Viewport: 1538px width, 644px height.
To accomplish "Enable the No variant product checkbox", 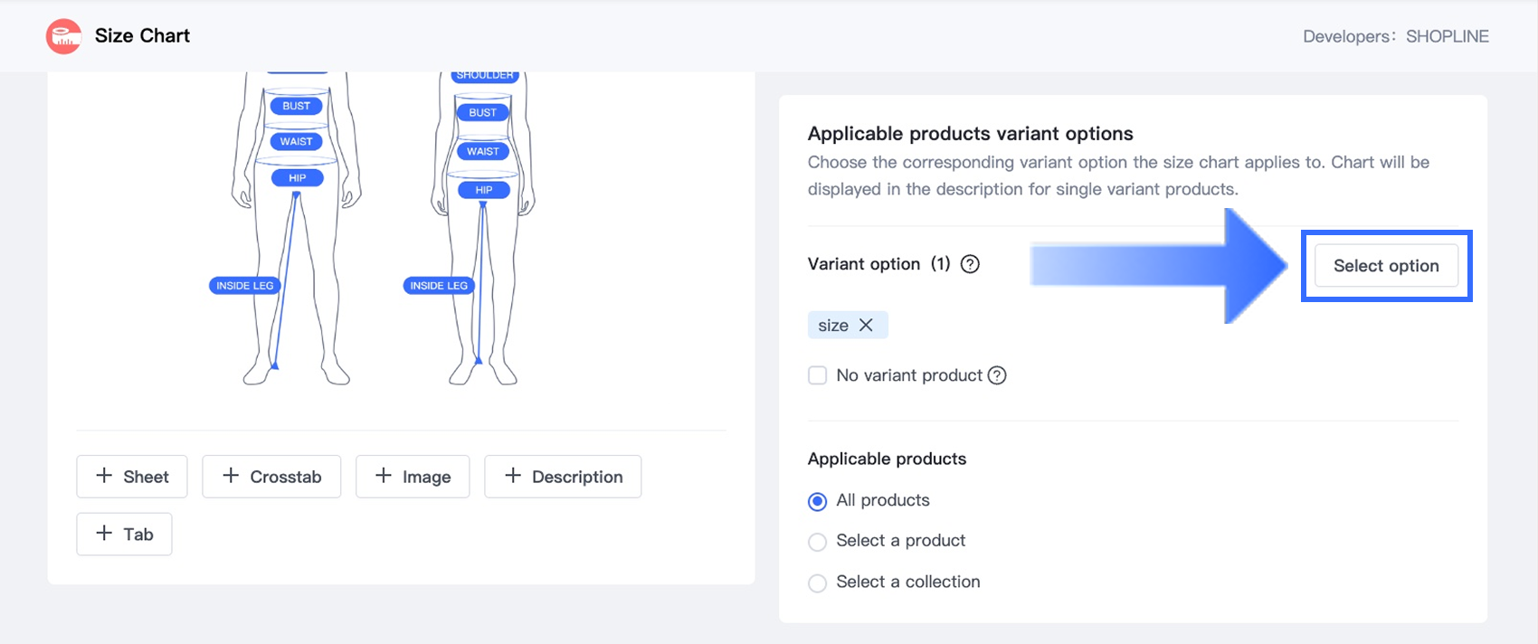I will click(818, 375).
